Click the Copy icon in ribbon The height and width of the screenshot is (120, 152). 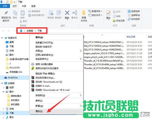(15, 13)
